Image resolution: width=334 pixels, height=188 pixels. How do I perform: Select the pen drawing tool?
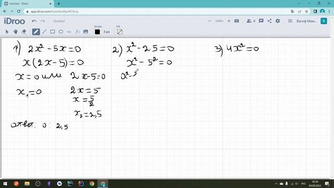(36, 32)
